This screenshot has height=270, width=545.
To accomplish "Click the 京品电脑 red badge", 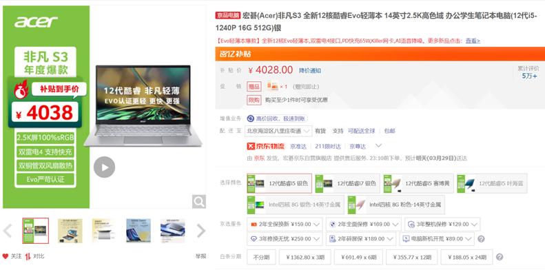I will pyautogui.click(x=227, y=15).
